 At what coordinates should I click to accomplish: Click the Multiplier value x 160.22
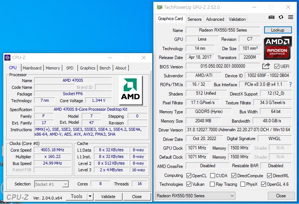[52, 156]
